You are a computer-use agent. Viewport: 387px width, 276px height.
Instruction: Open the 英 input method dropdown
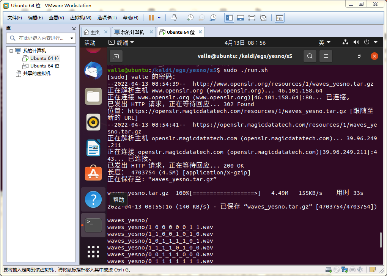324,43
